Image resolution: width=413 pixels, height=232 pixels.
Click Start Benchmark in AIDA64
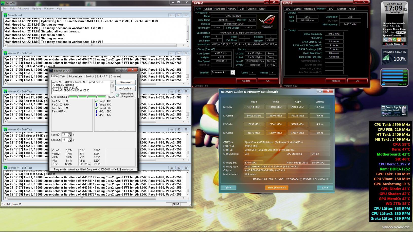(277, 188)
